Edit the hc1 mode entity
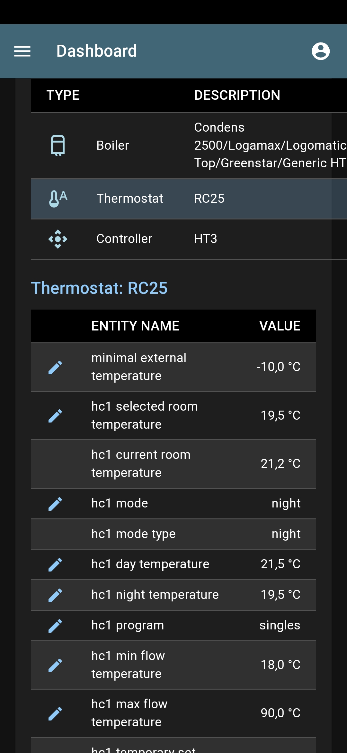The width and height of the screenshot is (347, 753). click(x=55, y=502)
